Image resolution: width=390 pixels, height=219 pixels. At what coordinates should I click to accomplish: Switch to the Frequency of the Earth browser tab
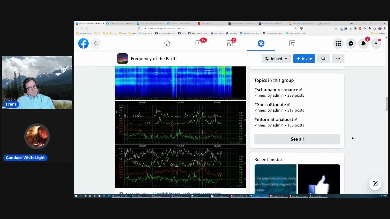pos(90,23)
